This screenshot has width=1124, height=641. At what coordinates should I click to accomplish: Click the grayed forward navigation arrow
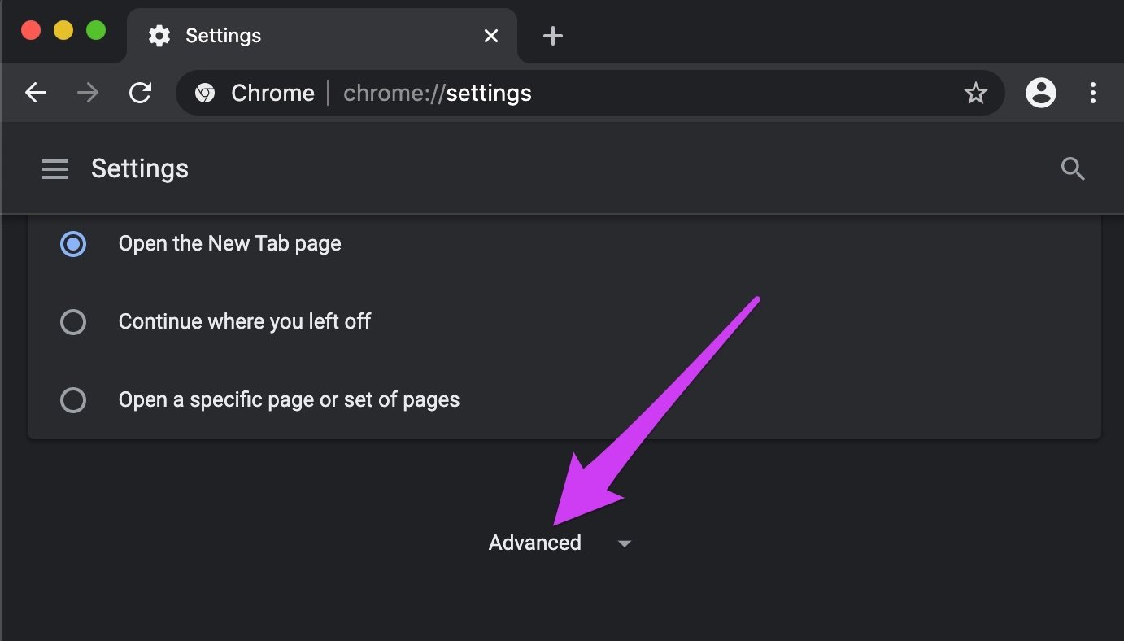click(x=88, y=93)
